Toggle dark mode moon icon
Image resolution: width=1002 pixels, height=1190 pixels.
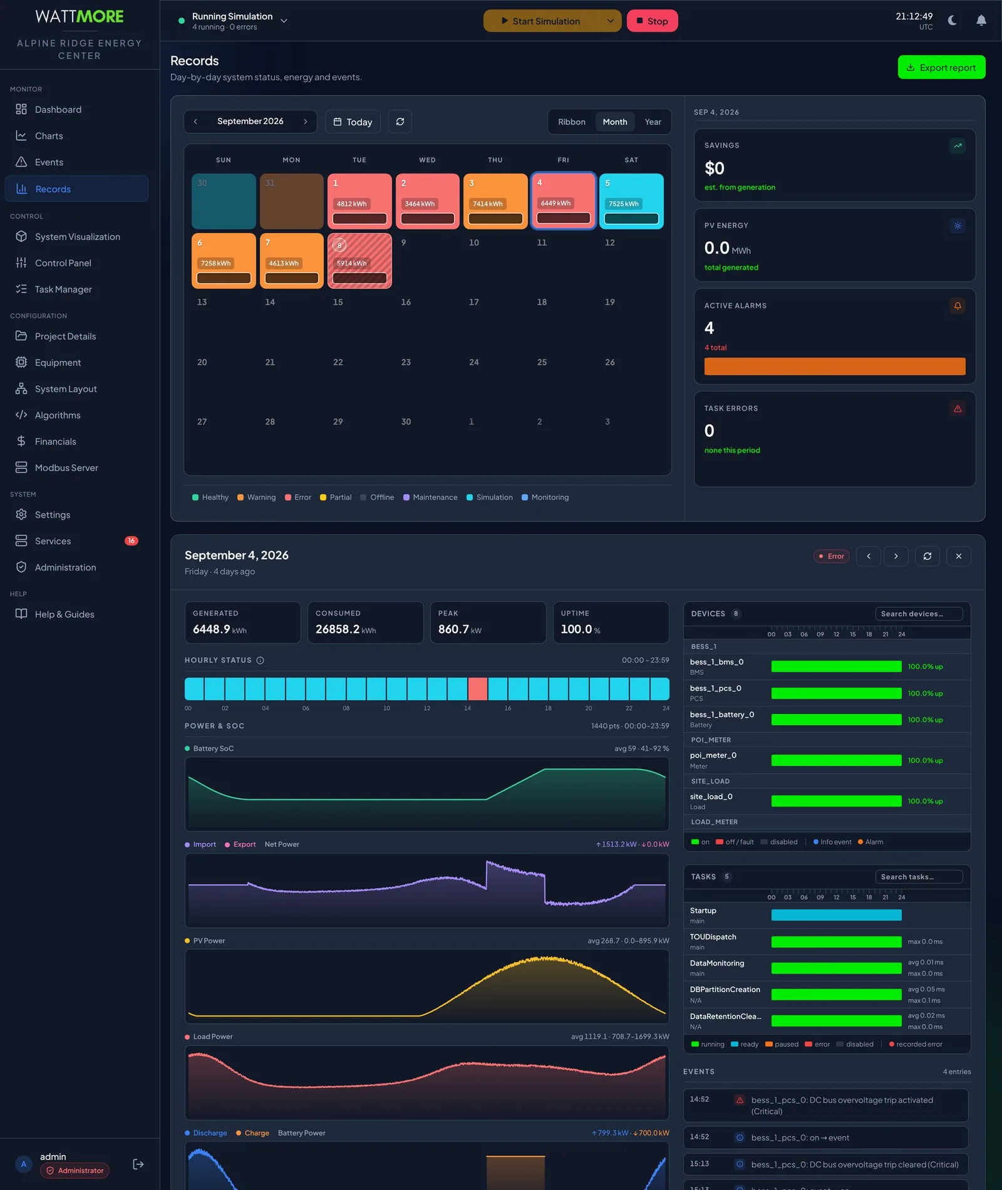tap(952, 21)
